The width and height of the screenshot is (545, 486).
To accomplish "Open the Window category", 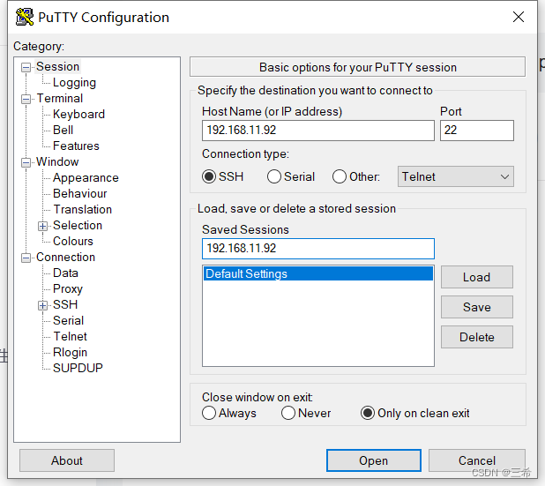I will coord(57,161).
